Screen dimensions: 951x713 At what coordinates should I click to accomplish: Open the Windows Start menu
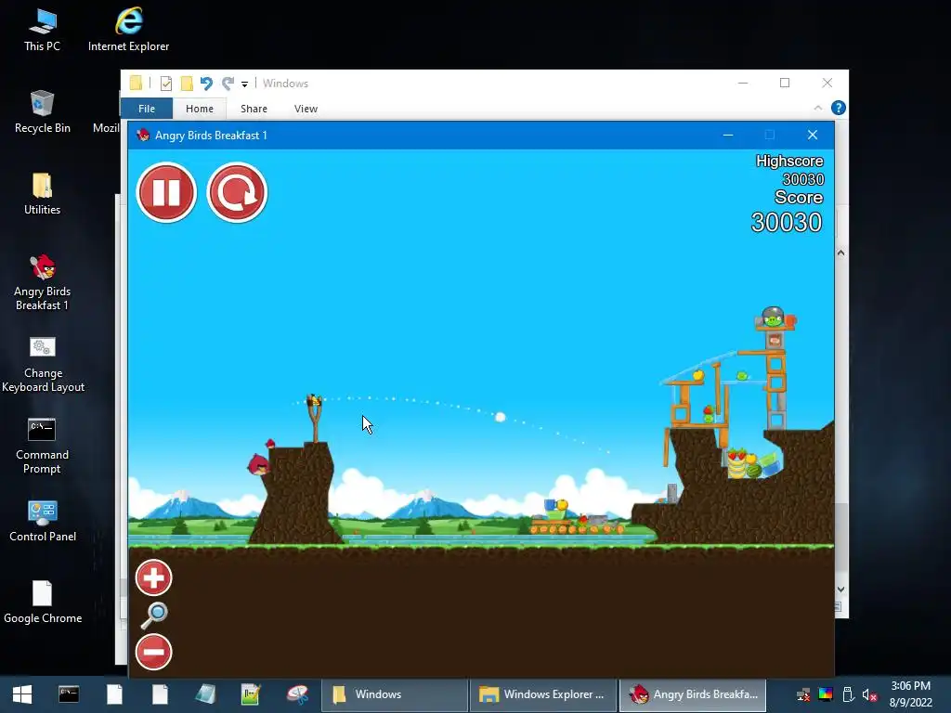pyautogui.click(x=22, y=694)
